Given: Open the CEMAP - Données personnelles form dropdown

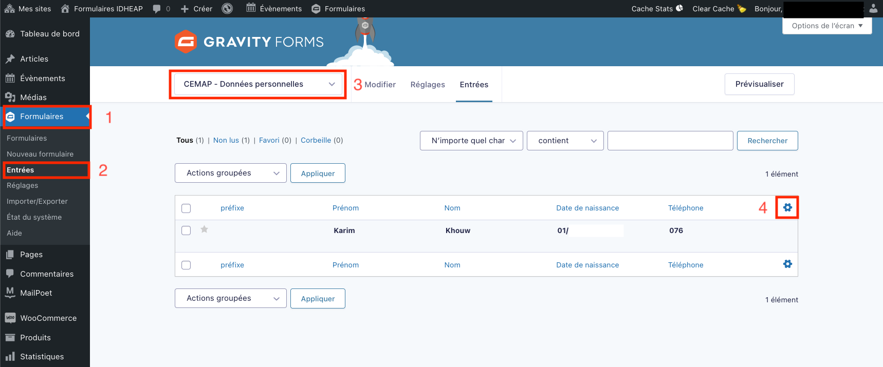Looking at the screenshot, I should point(258,84).
